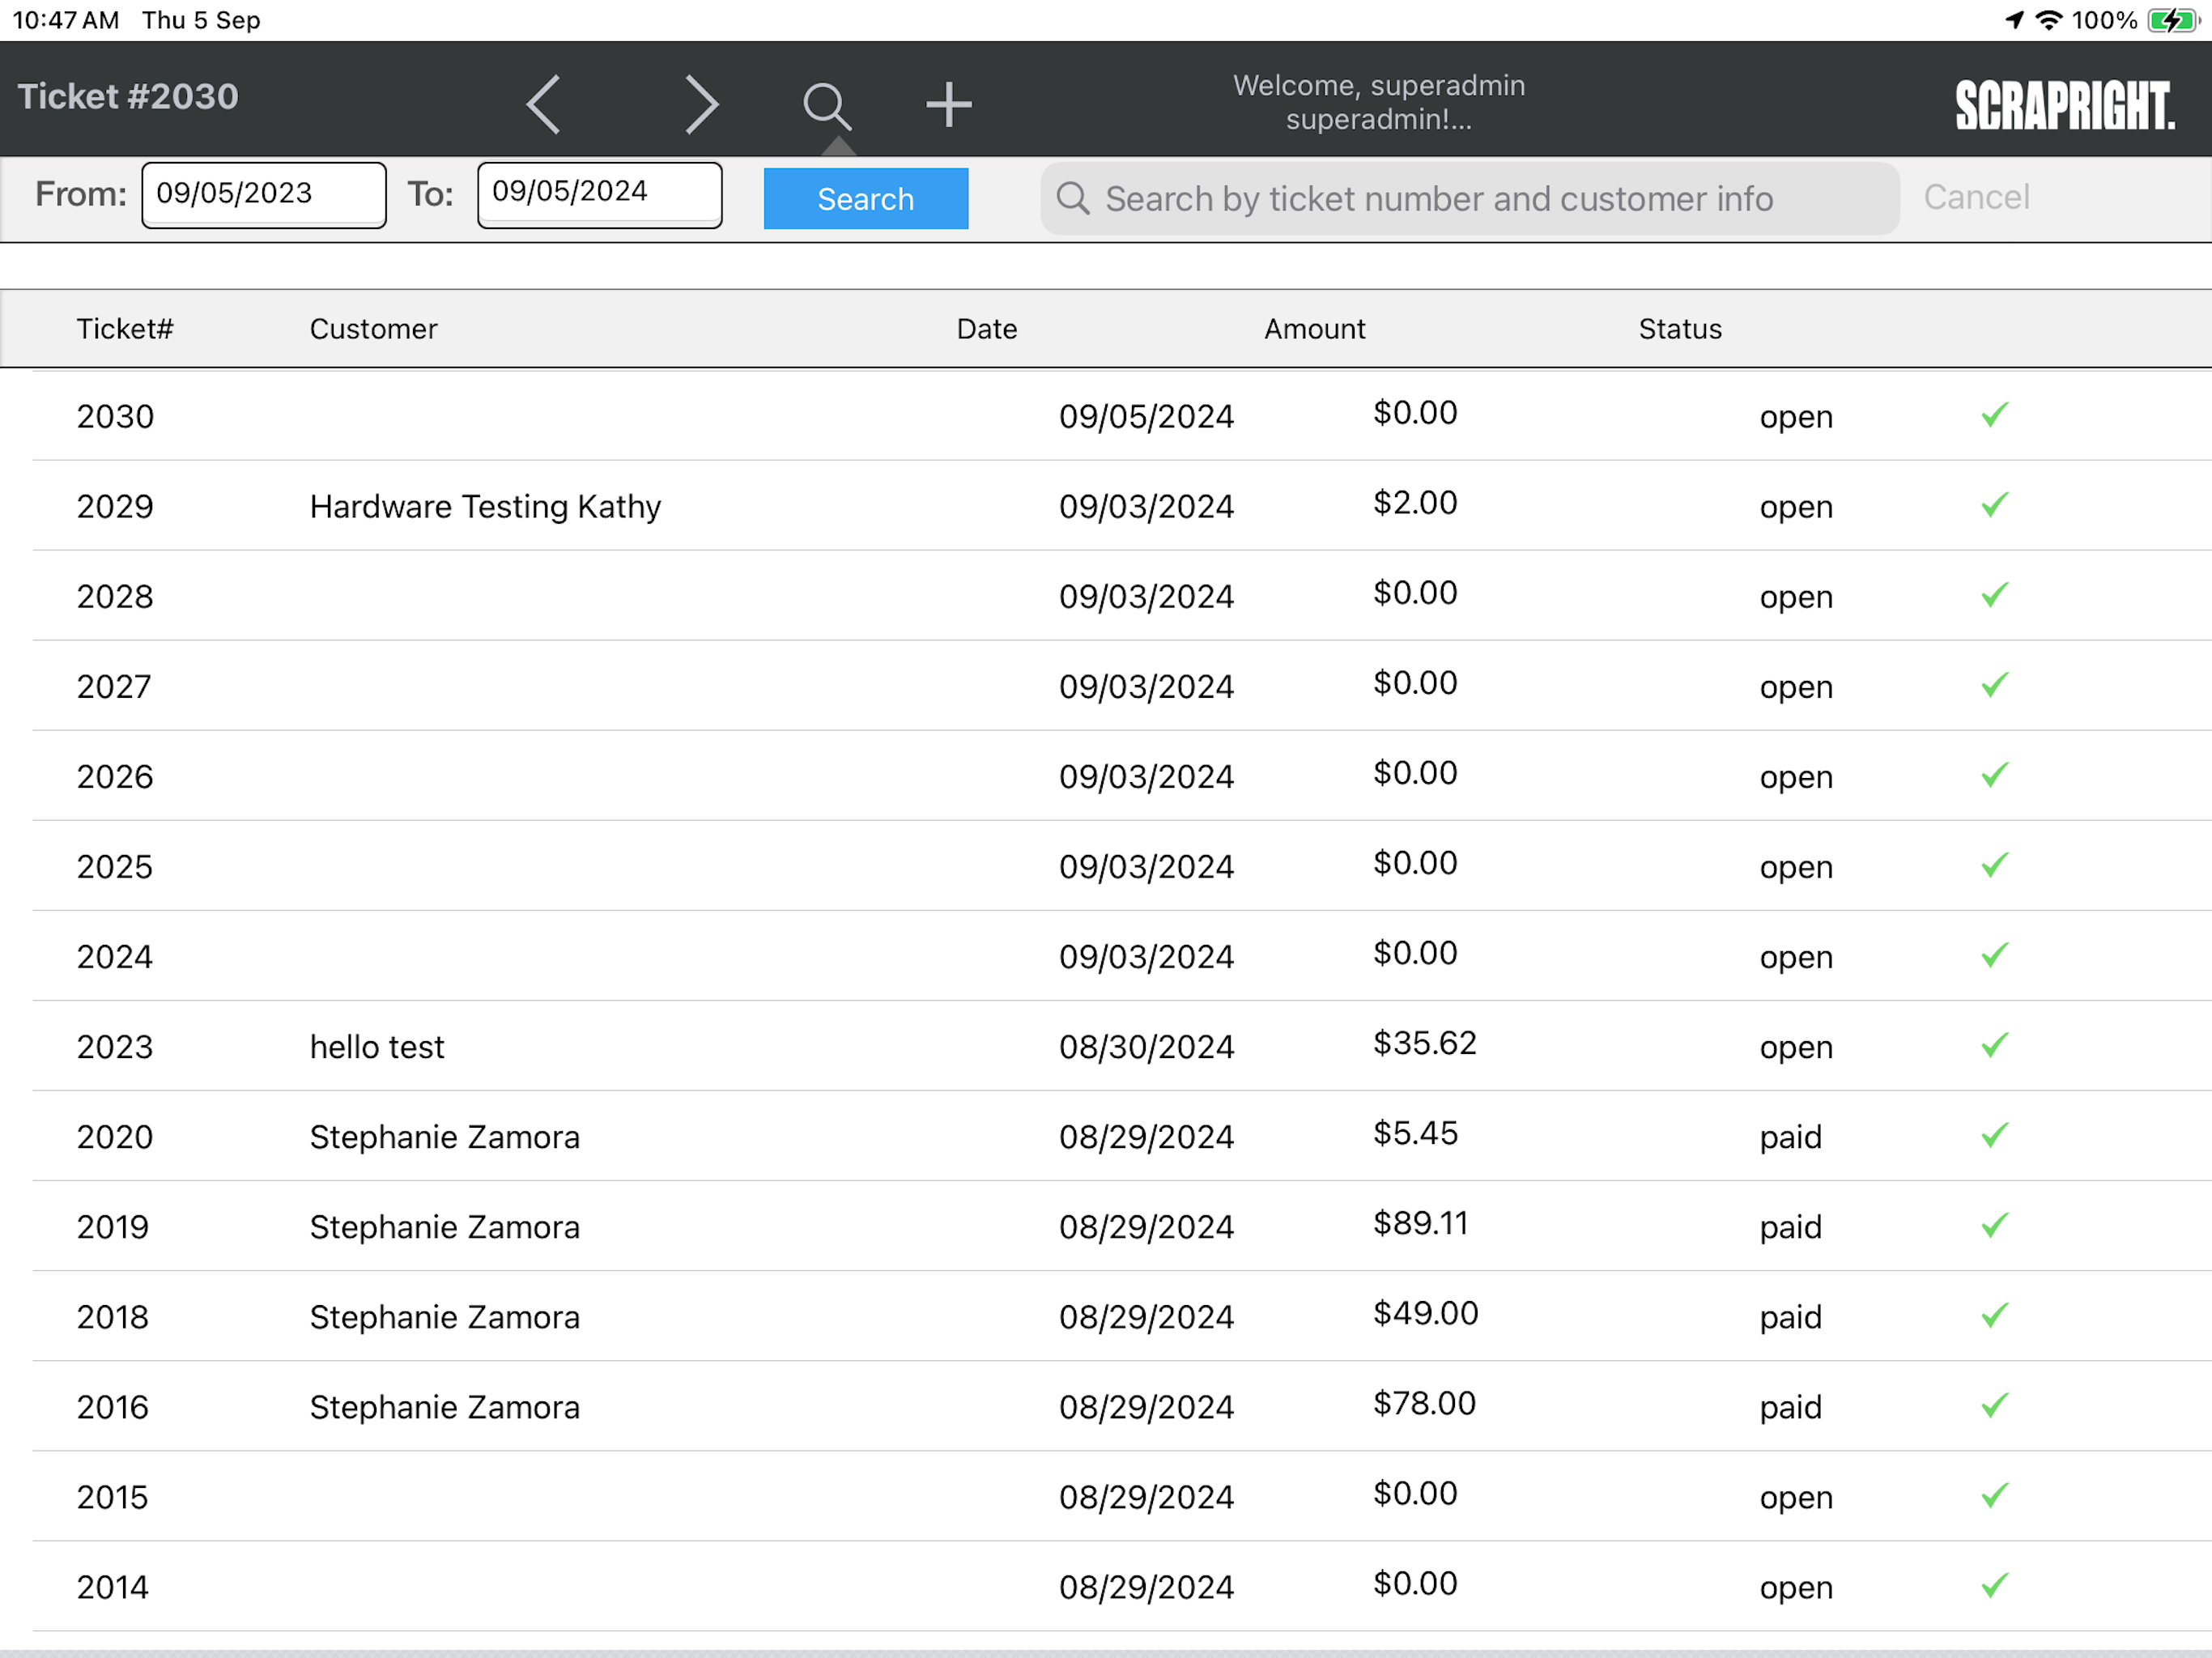The width and height of the screenshot is (2212, 1658).
Task: Open the To date field
Action: tap(600, 195)
